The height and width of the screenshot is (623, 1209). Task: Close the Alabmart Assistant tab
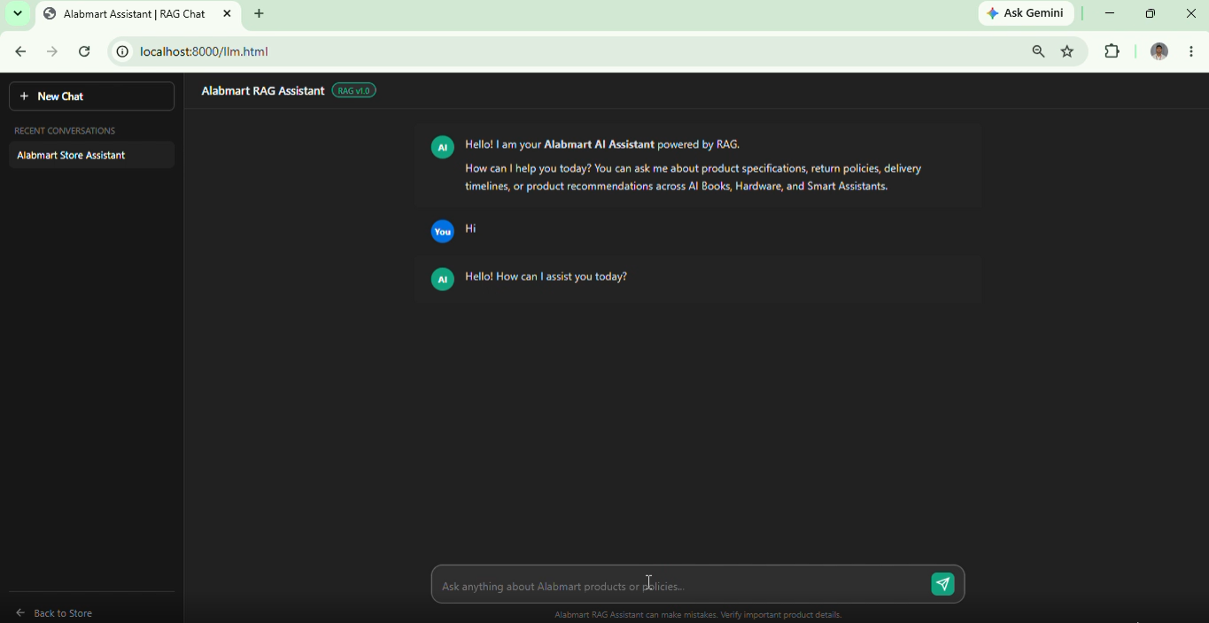tap(227, 14)
